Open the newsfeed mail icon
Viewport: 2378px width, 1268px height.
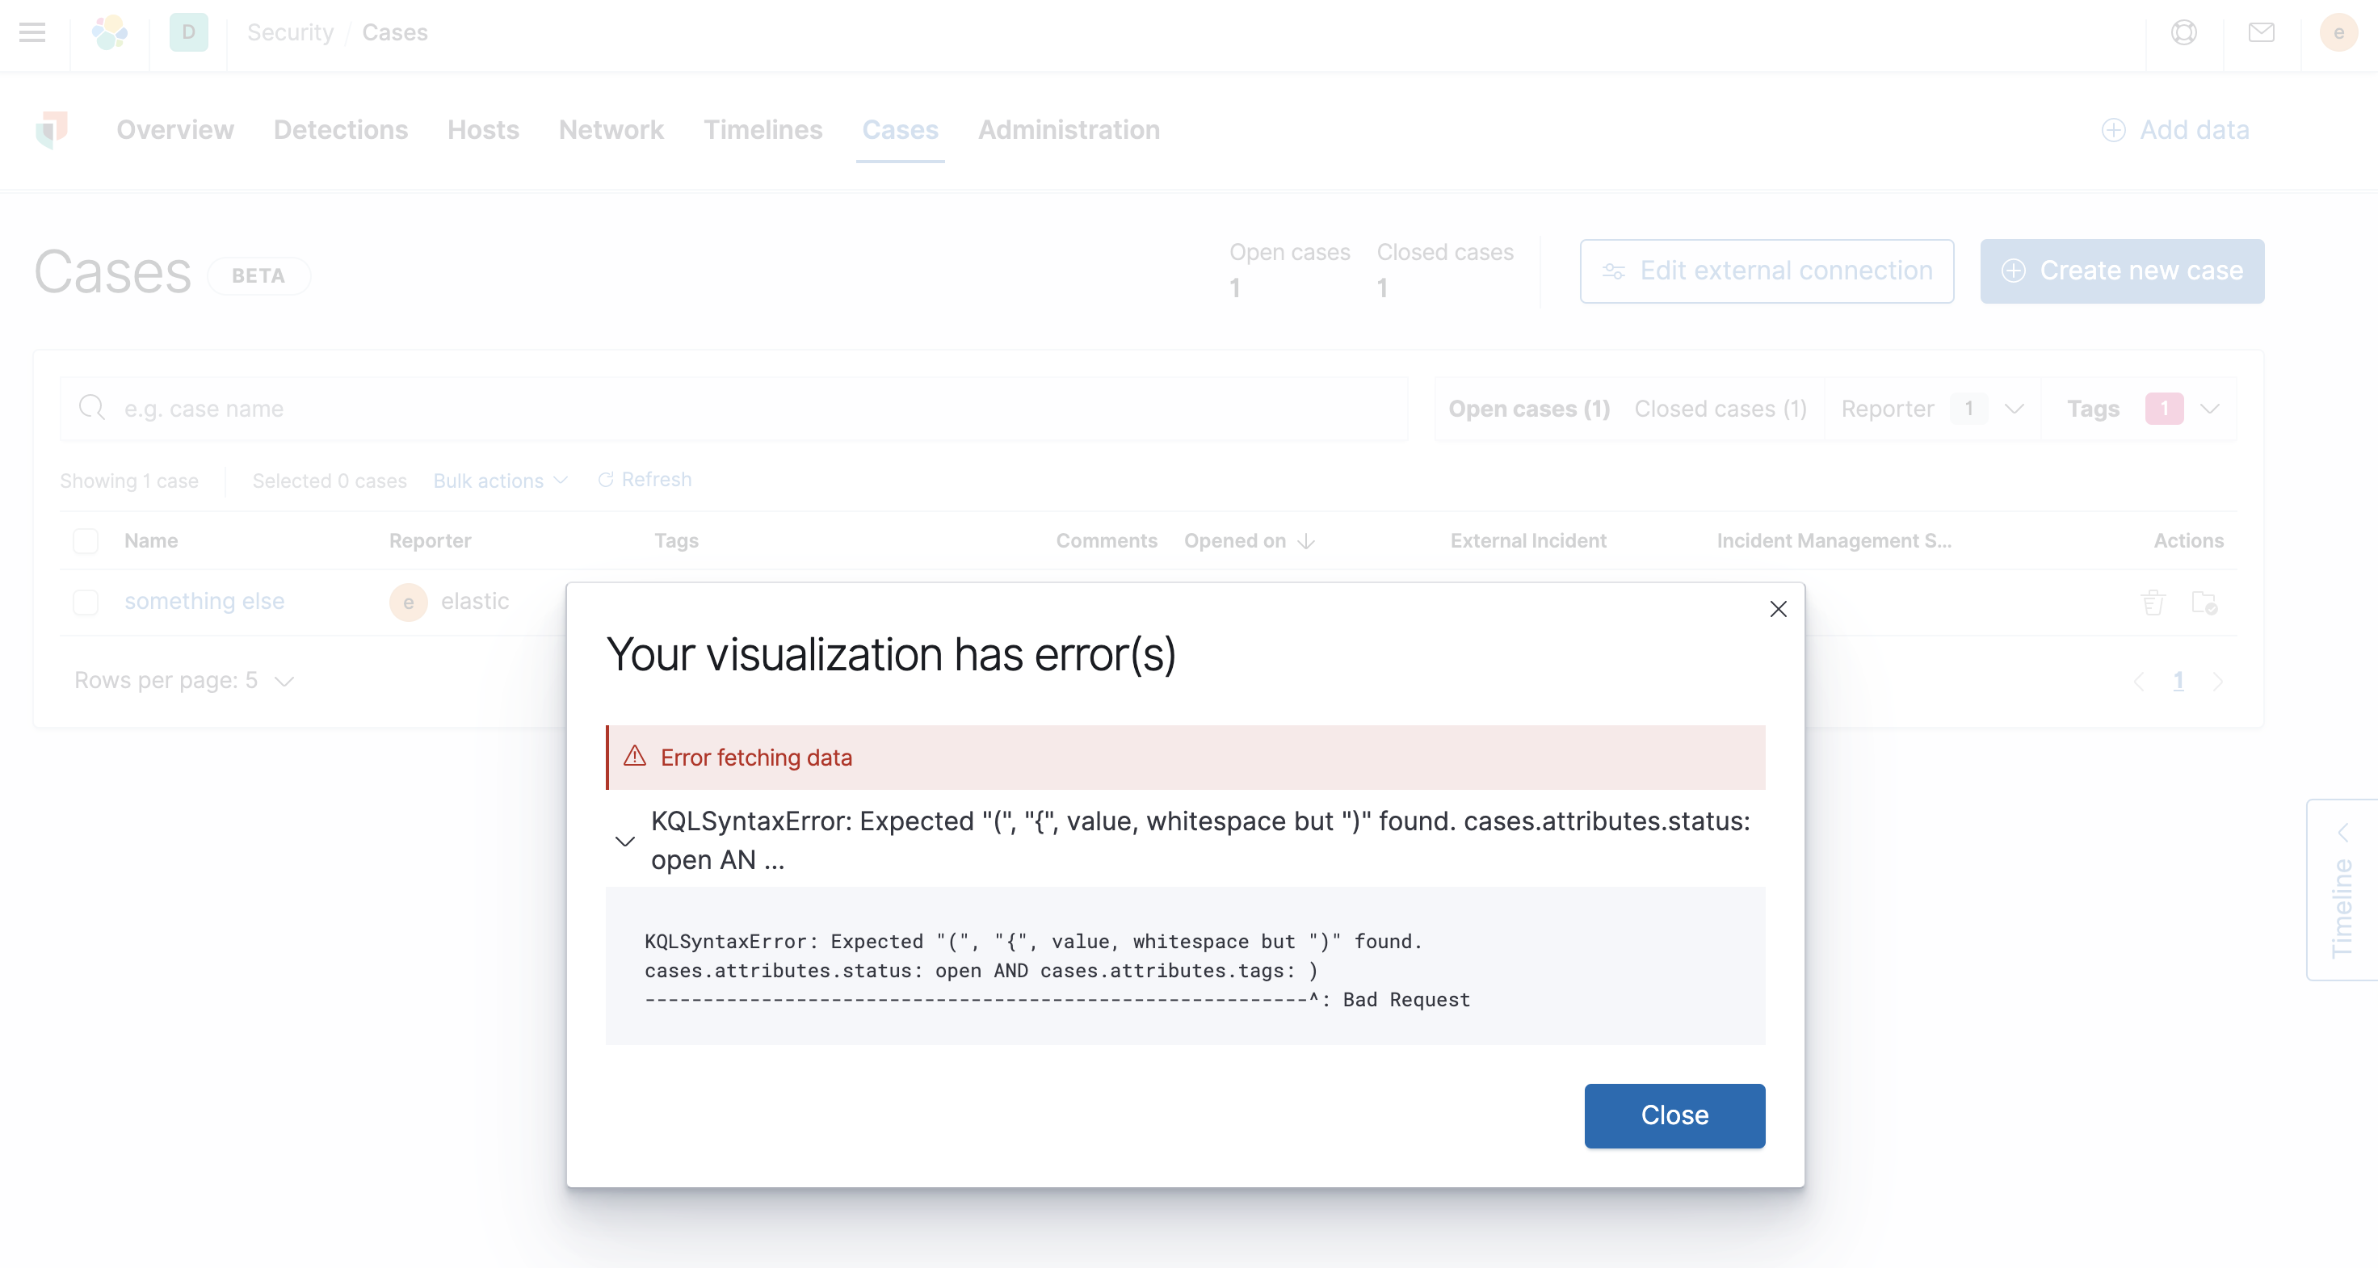coord(2261,32)
